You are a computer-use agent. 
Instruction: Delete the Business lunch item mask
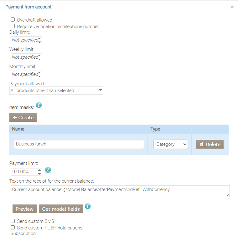click(210, 144)
